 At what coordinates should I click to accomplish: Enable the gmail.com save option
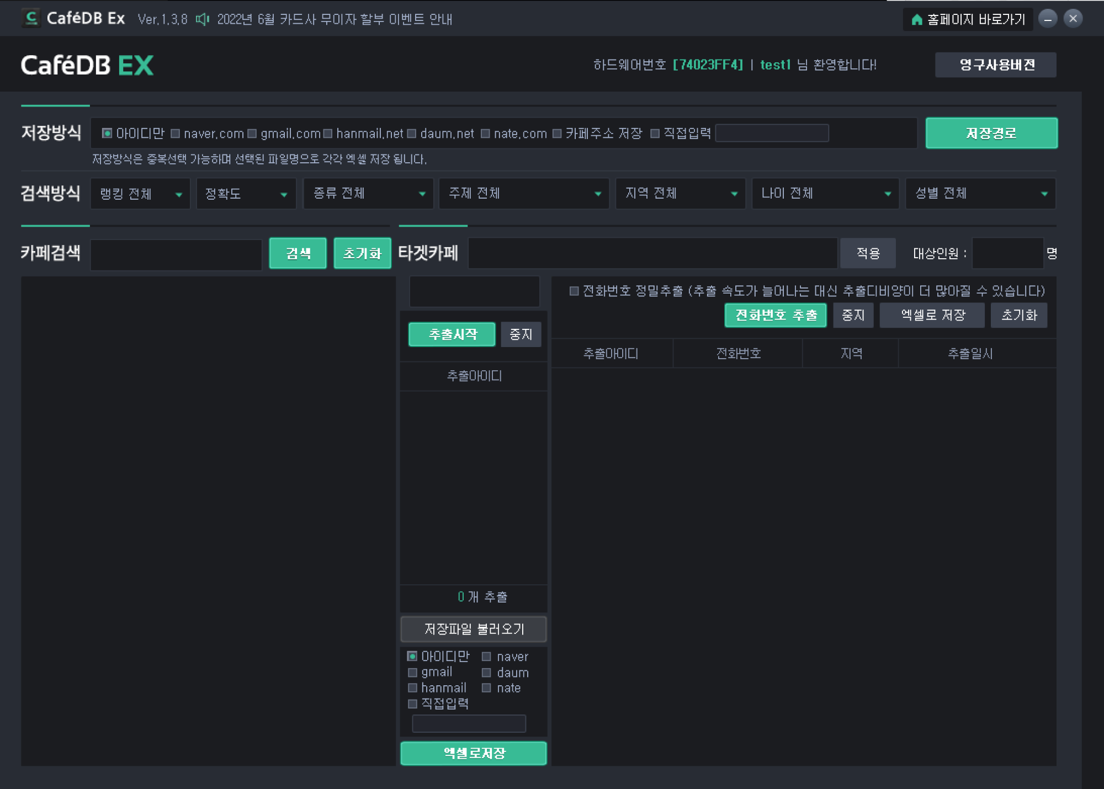click(252, 134)
